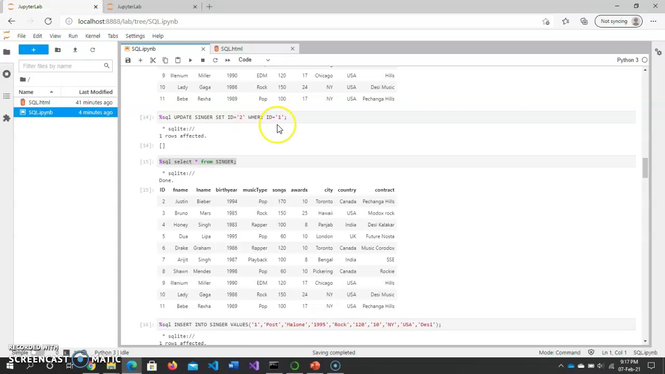Open the extension manager puzzle icon
The width and height of the screenshot is (665, 374).
tap(6, 118)
